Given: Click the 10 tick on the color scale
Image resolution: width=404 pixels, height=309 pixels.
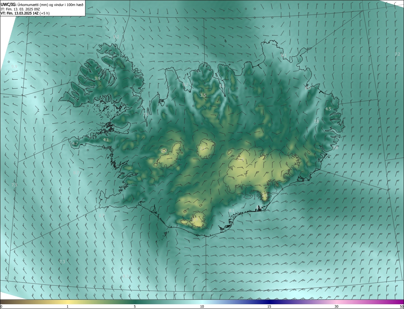Looking at the screenshot, I should pyautogui.click(x=202, y=307).
